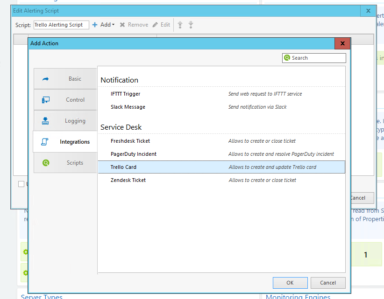Screen dimensions: 384x299
Task: Click the Remove X icon in toolbar
Action: pyautogui.click(x=122, y=25)
